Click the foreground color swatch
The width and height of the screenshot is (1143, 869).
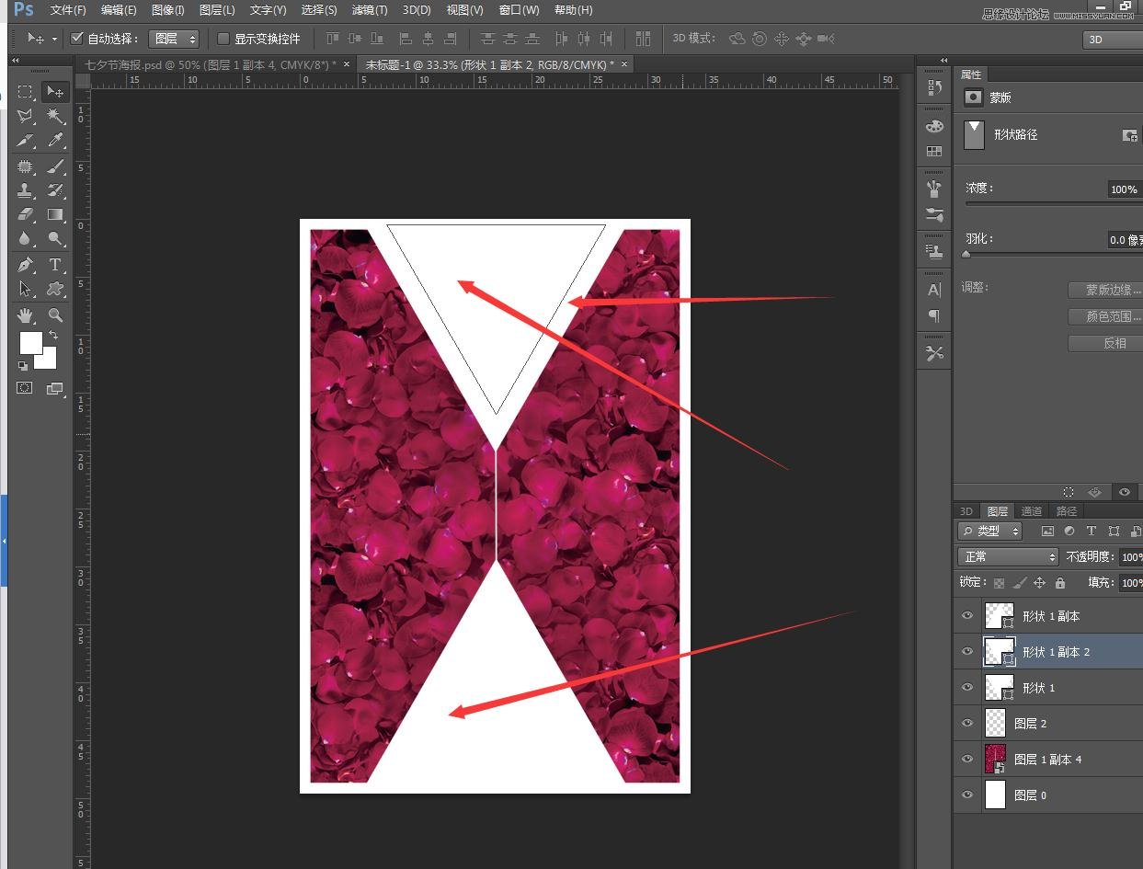point(30,343)
